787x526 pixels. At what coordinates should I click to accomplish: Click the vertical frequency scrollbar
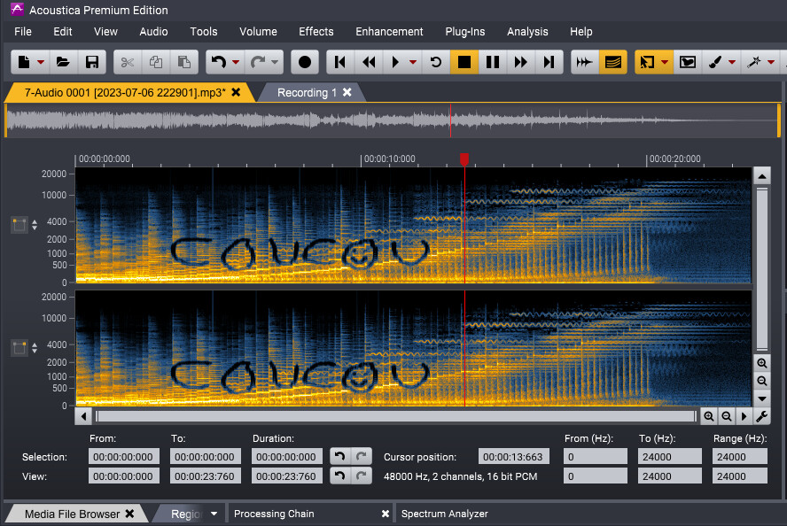pyautogui.click(x=762, y=269)
